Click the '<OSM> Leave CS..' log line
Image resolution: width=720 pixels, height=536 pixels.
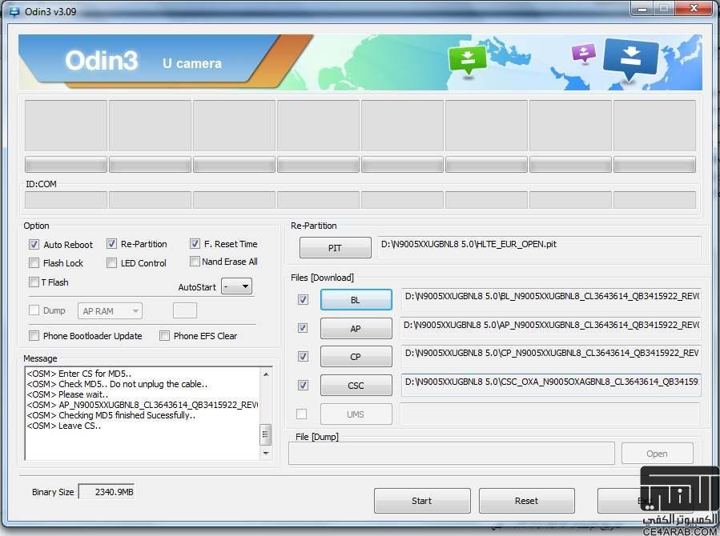click(x=64, y=426)
